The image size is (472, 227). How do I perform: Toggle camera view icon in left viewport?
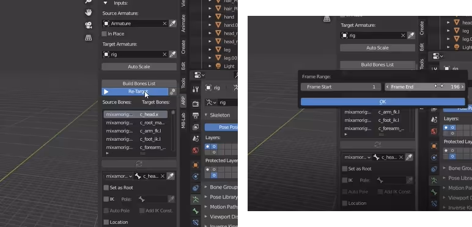click(88, 25)
